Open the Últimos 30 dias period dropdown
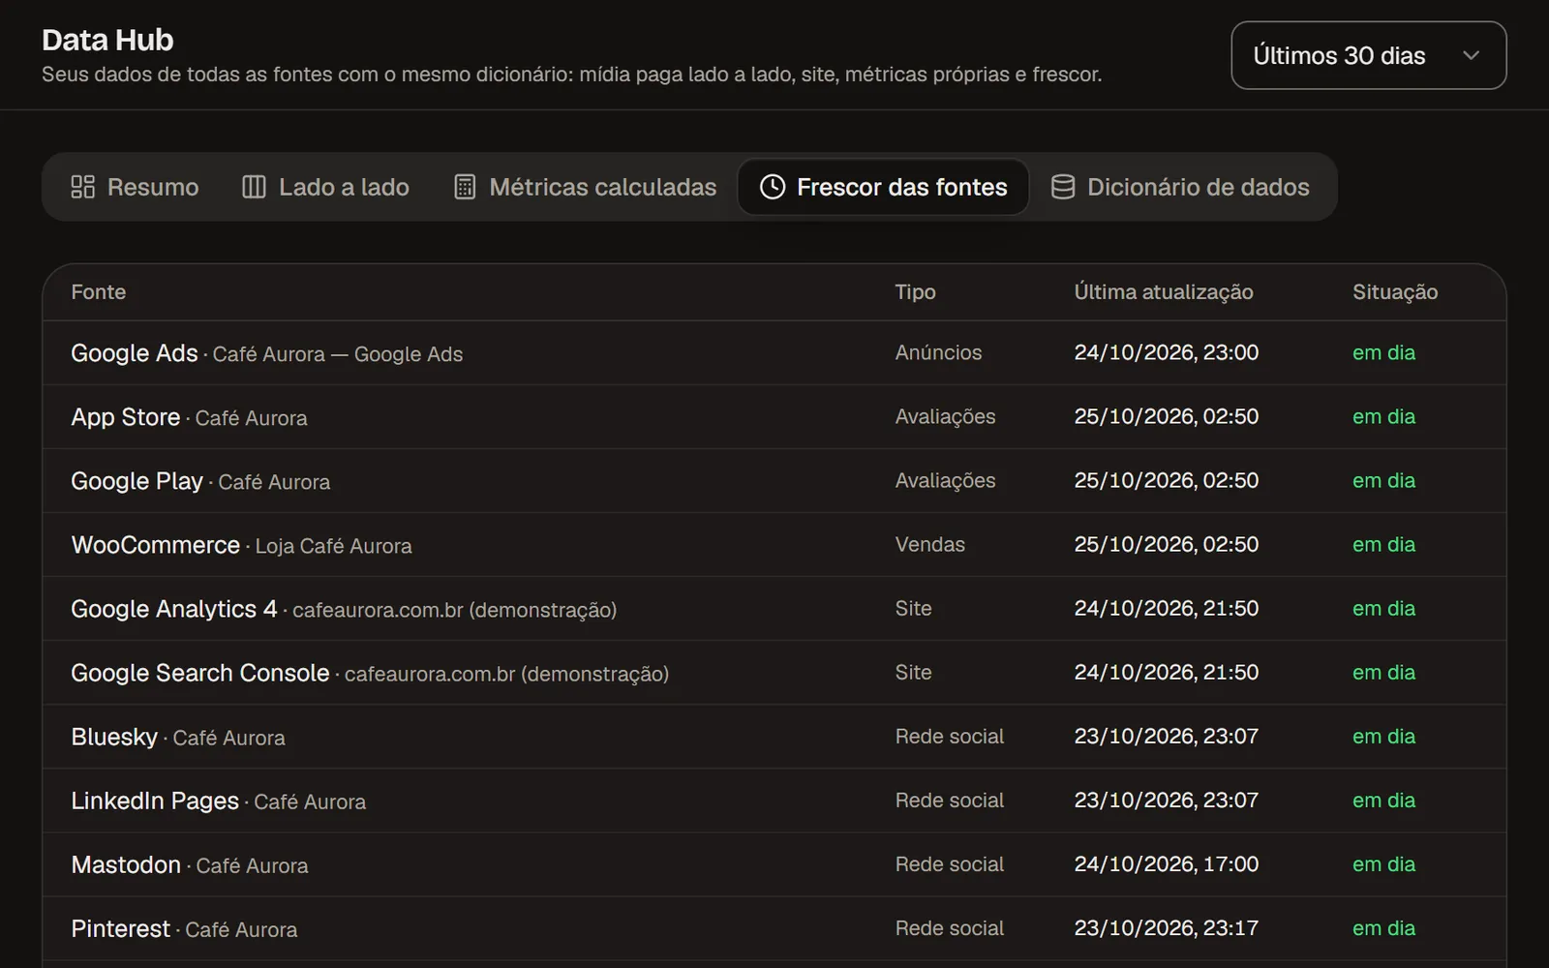The height and width of the screenshot is (968, 1549). tap(1368, 55)
